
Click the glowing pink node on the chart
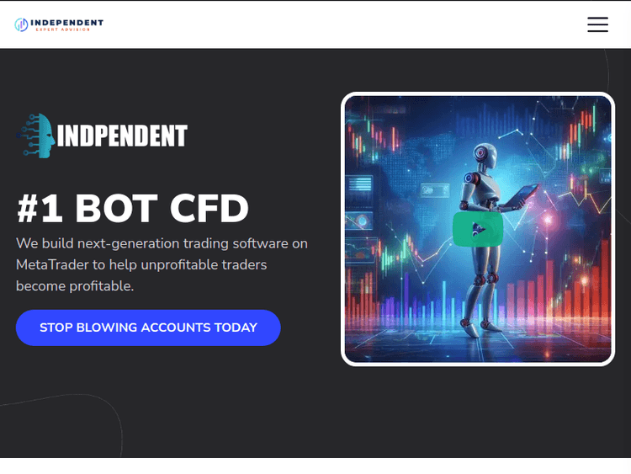pos(548,220)
